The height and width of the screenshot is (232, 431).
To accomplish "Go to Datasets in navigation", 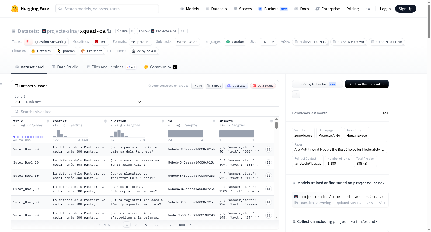I will click(216, 9).
